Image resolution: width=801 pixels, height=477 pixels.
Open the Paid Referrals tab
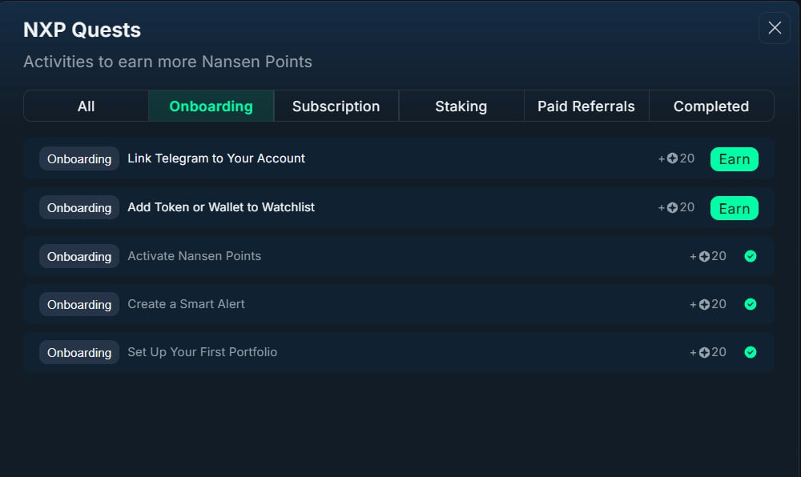(x=586, y=106)
